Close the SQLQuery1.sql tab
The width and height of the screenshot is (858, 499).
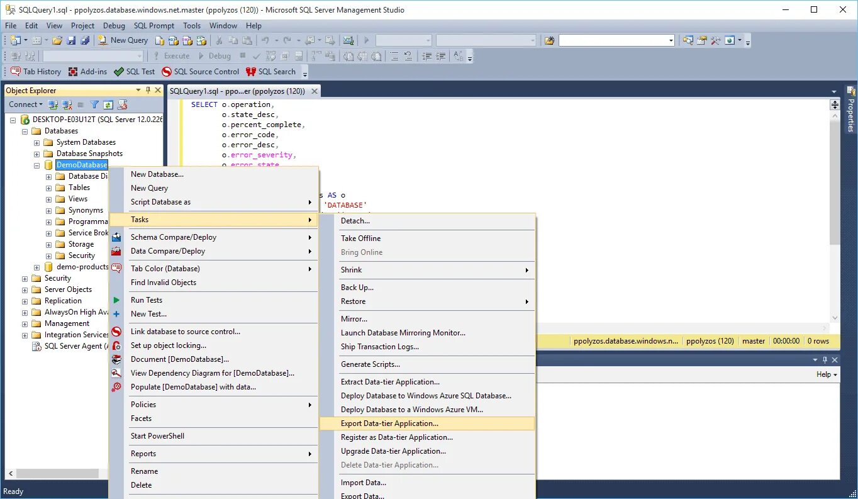pyautogui.click(x=315, y=91)
